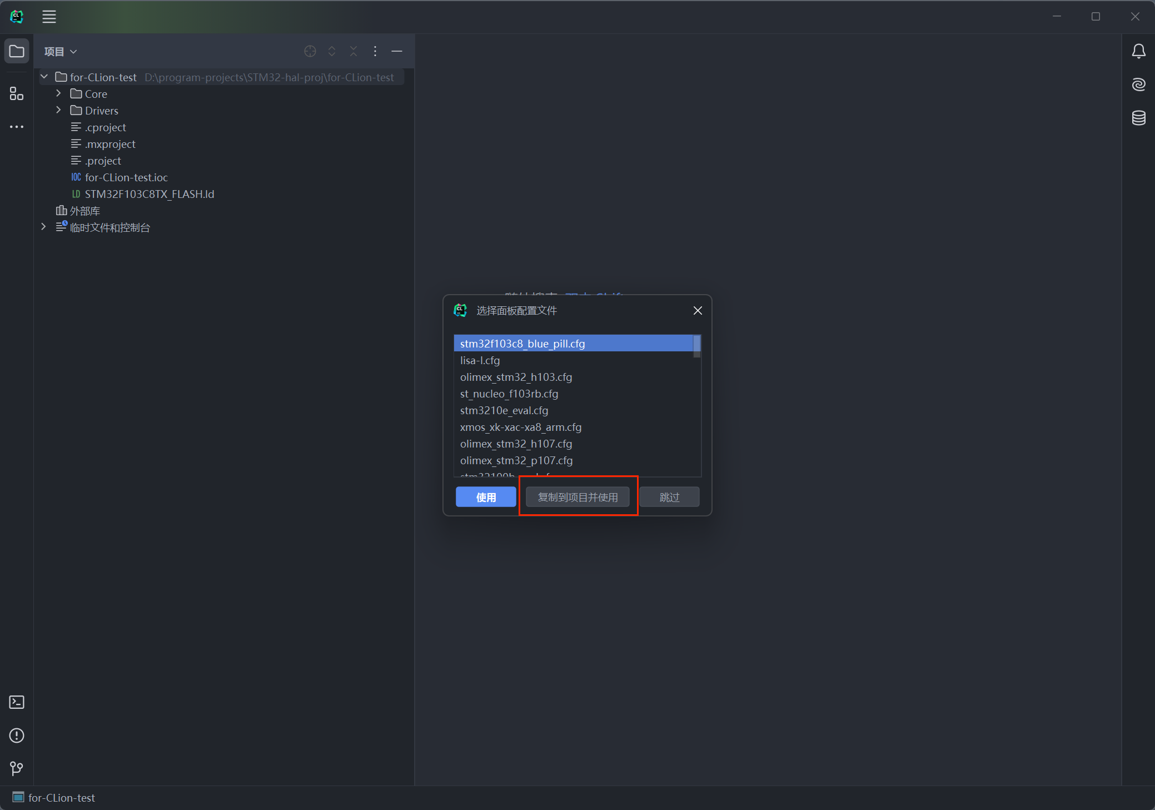Screen dimensions: 1155x810
Task: Toggle the Project tool window folder icon
Action: coord(17,51)
